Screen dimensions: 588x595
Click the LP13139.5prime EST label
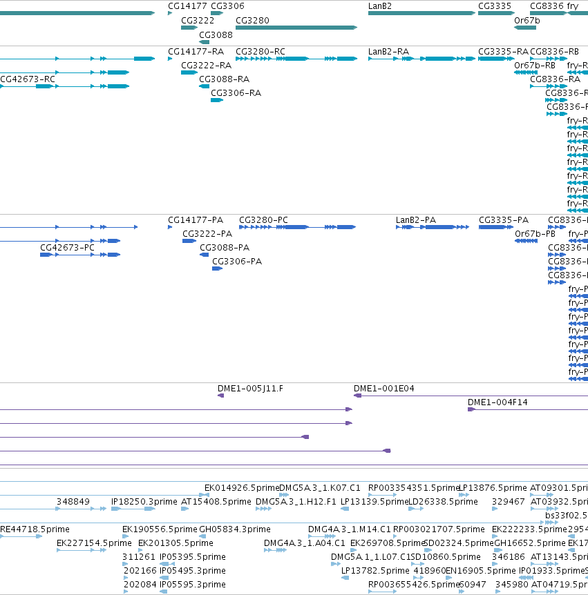click(374, 502)
